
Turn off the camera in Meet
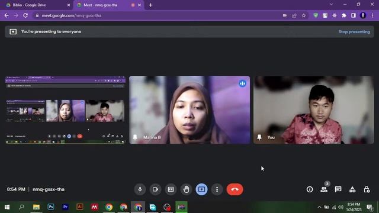click(x=155, y=189)
